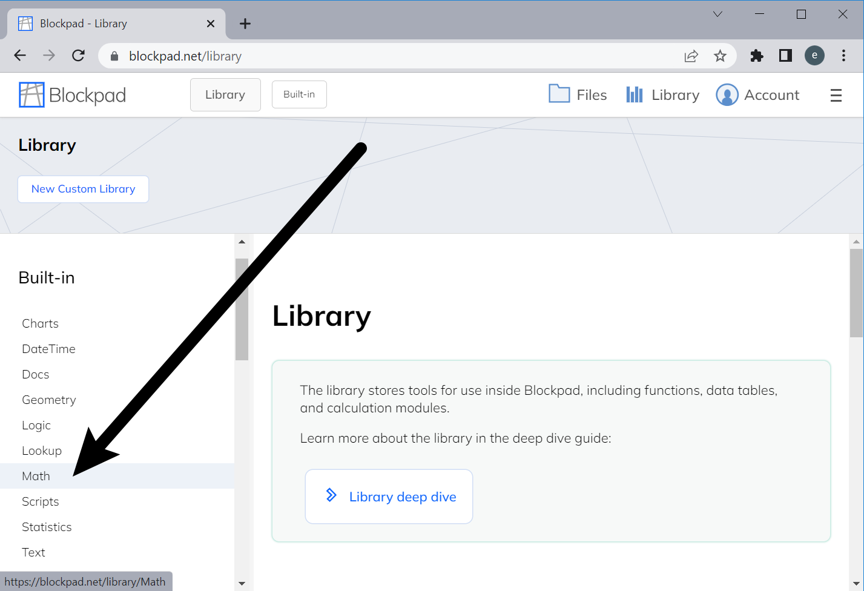Maximize the browser window
The height and width of the screenshot is (591, 864).
pos(801,14)
